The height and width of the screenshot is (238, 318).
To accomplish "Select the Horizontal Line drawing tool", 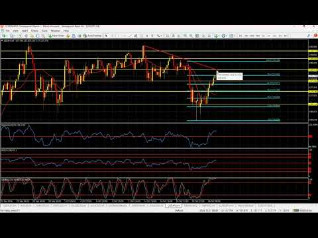I will tap(125, 36).
